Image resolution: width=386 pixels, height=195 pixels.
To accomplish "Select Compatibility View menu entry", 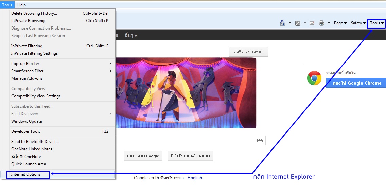I will [60, 89].
